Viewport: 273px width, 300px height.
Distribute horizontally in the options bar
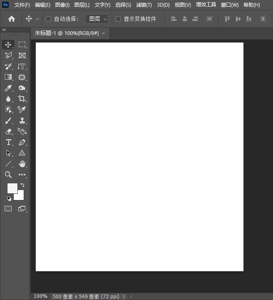(x=263, y=19)
